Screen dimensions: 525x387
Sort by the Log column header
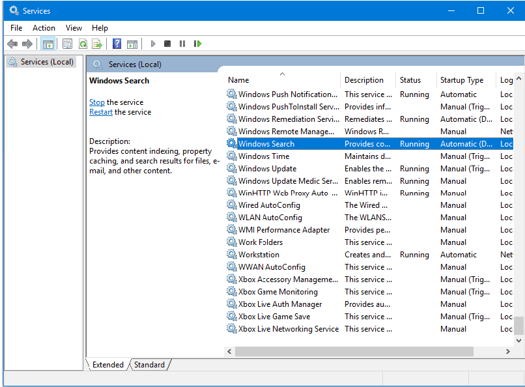[505, 80]
